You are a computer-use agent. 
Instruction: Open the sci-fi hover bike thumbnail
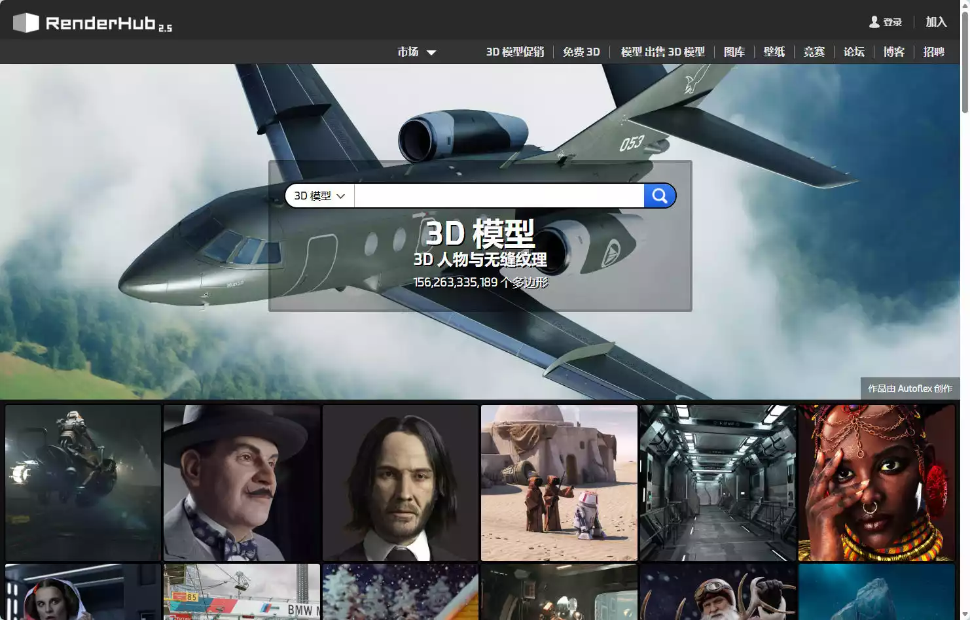pos(83,483)
